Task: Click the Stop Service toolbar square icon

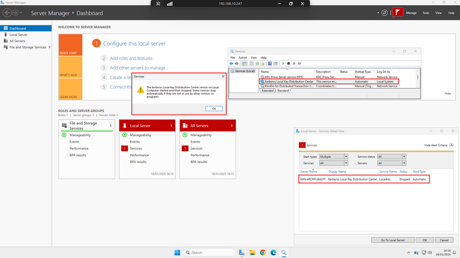Action: point(289,63)
